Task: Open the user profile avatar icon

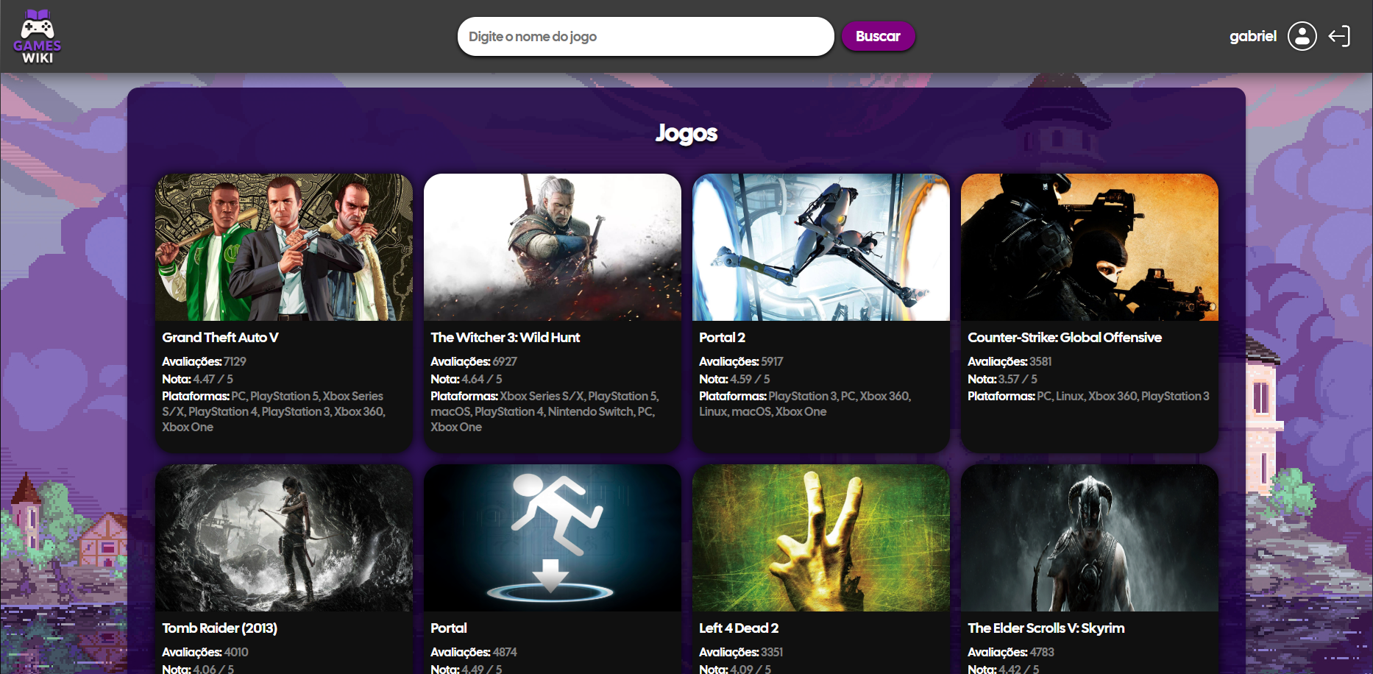Action: [1302, 36]
